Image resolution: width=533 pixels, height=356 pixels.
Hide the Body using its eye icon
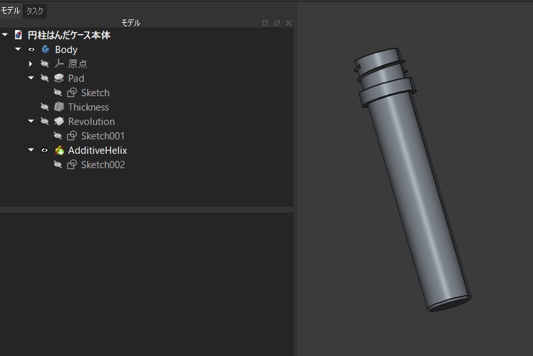click(31, 49)
